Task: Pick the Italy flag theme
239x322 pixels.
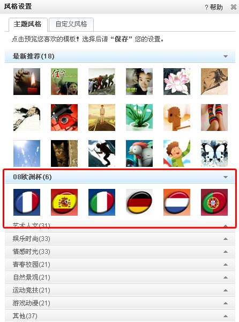Action: (x=102, y=202)
